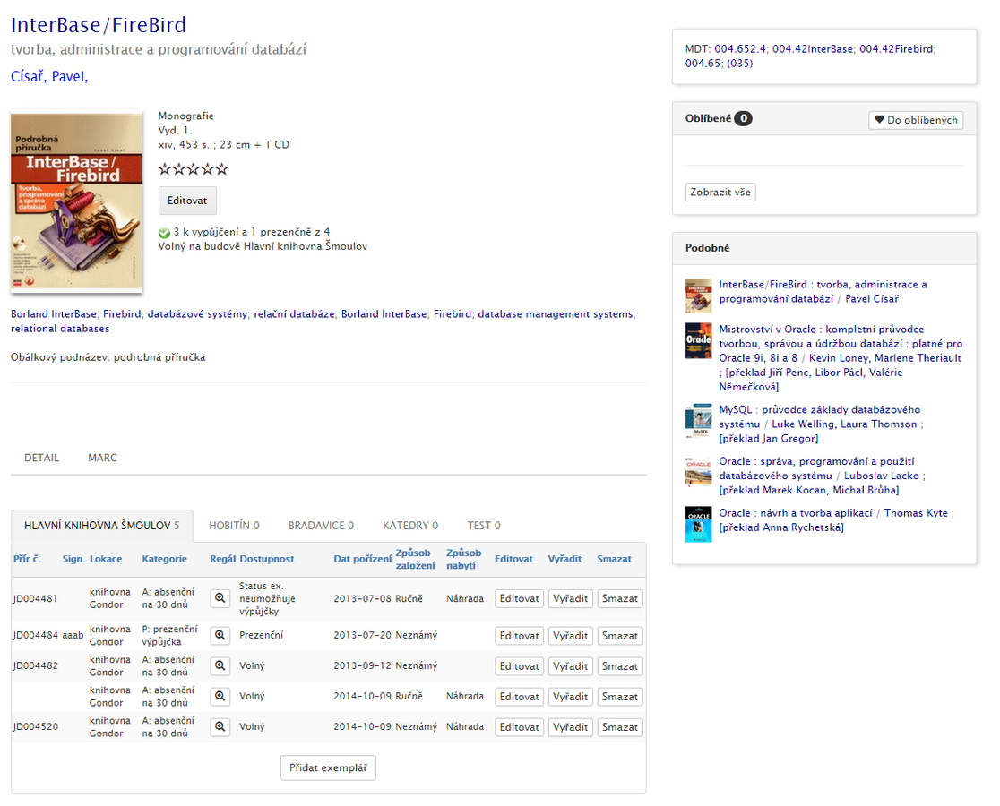Sort by Dat.pořízení column header
This screenshot has height=806, width=1000.
pyautogui.click(x=362, y=559)
